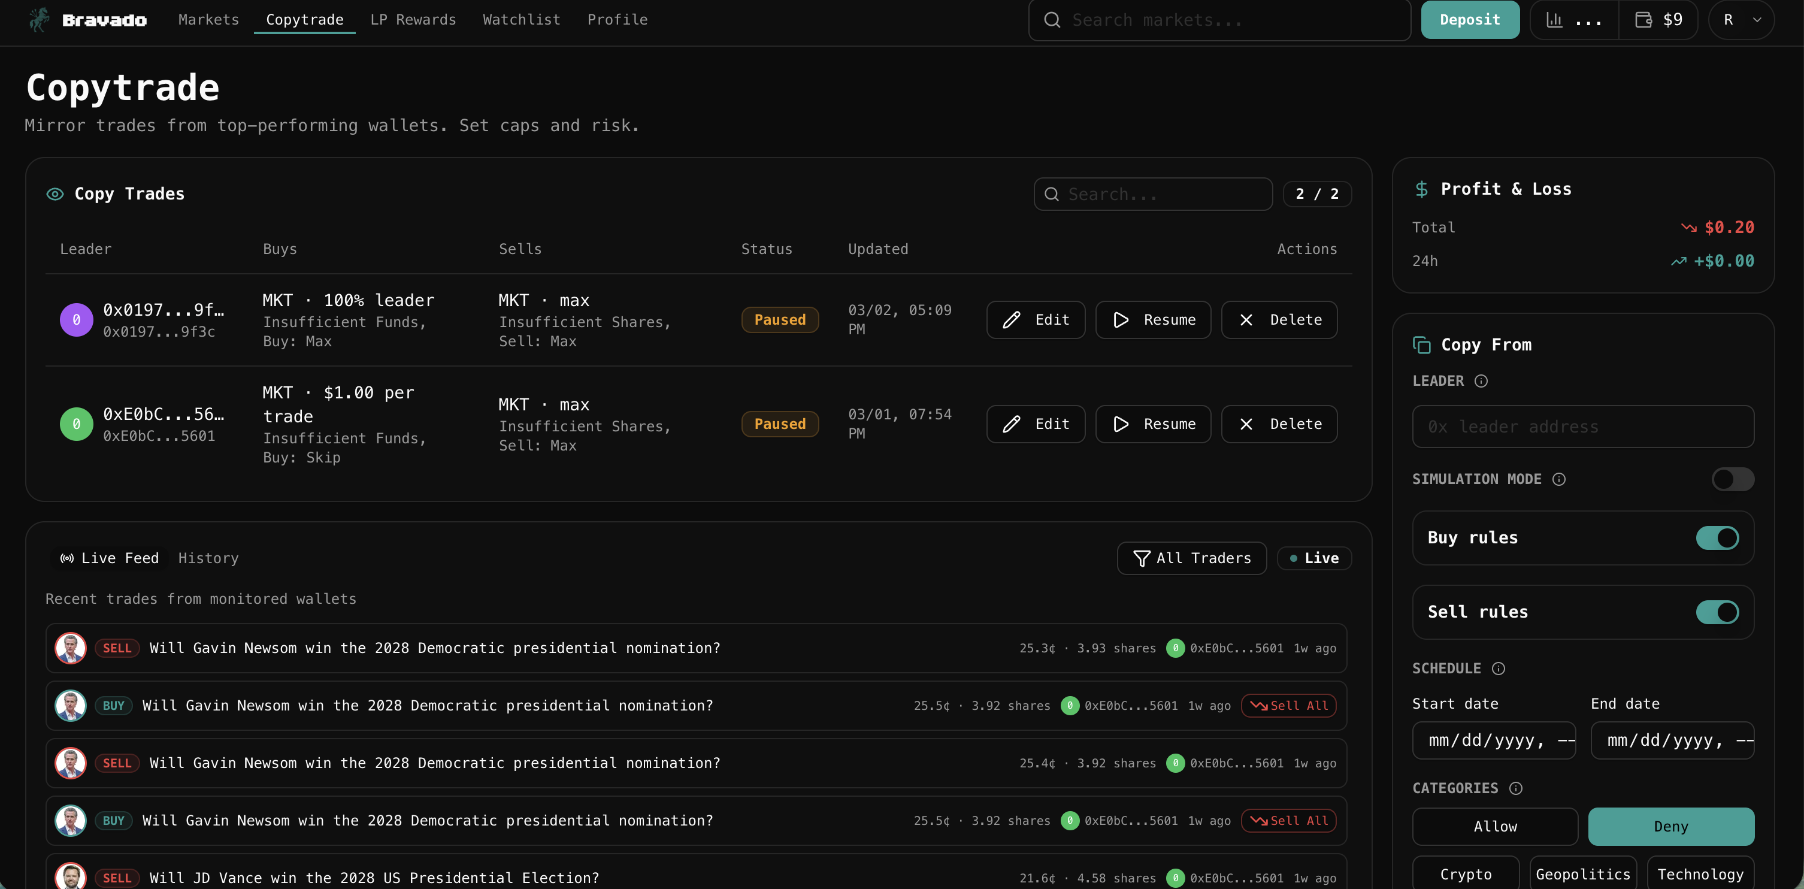
Task: Click the SCHEDULE info icon
Action: tap(1498, 669)
